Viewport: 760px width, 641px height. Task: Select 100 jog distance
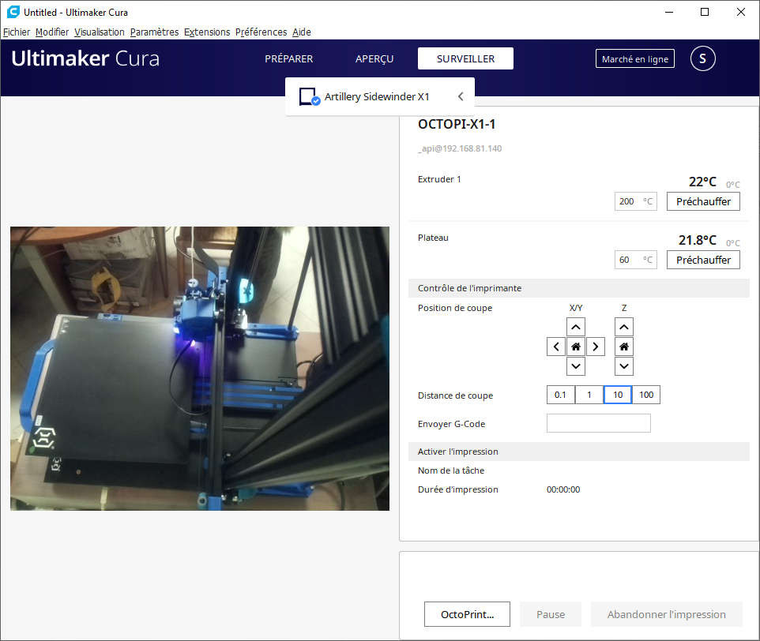tap(646, 395)
